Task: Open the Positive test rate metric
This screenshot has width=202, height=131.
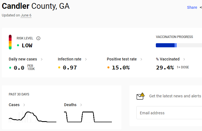Action: pyautogui.click(x=122, y=59)
